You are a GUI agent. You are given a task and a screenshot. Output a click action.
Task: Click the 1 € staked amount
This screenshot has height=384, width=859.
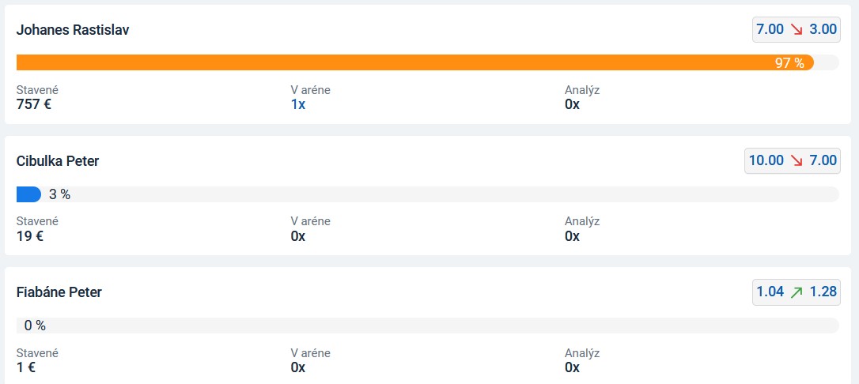click(x=26, y=367)
